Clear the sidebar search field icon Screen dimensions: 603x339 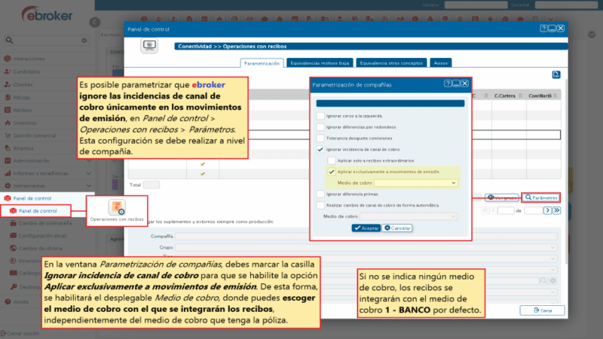coord(84,41)
